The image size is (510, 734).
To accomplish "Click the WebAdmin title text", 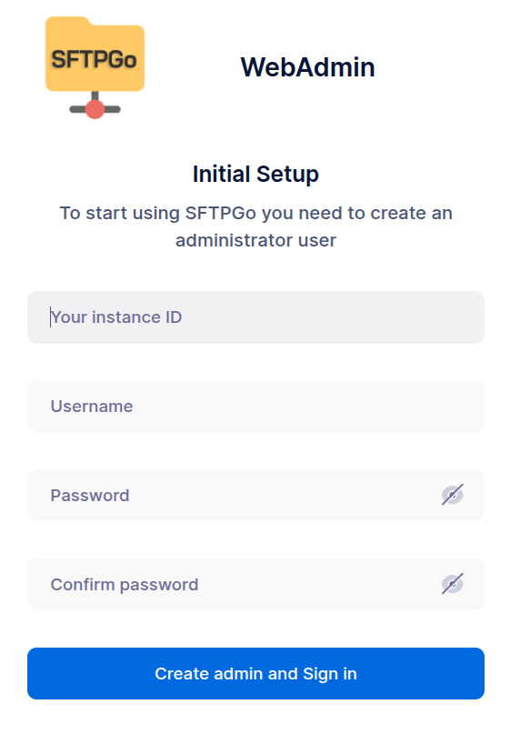I will click(308, 67).
